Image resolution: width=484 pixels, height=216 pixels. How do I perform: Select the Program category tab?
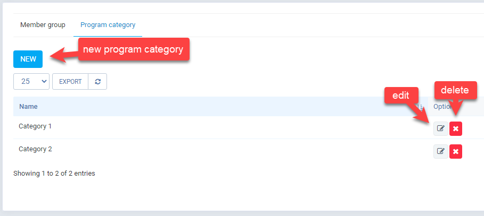point(108,25)
